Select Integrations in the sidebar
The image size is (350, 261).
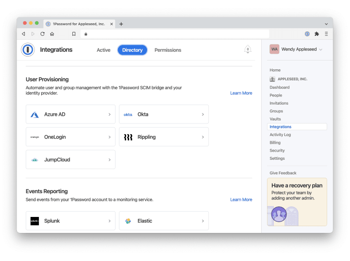click(297, 127)
